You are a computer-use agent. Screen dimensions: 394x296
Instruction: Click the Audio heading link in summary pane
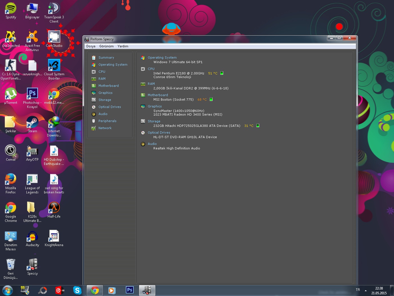point(152,144)
